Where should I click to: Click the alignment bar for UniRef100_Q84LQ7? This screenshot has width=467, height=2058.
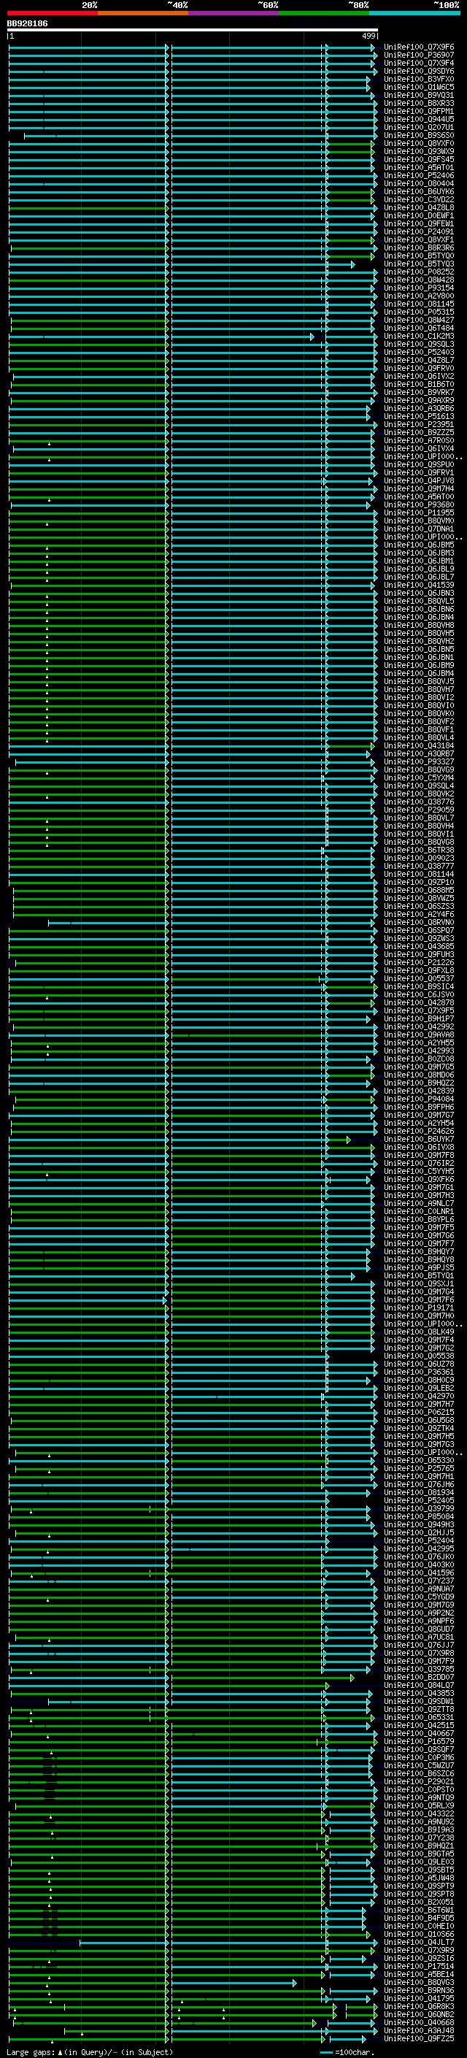[169, 1685]
